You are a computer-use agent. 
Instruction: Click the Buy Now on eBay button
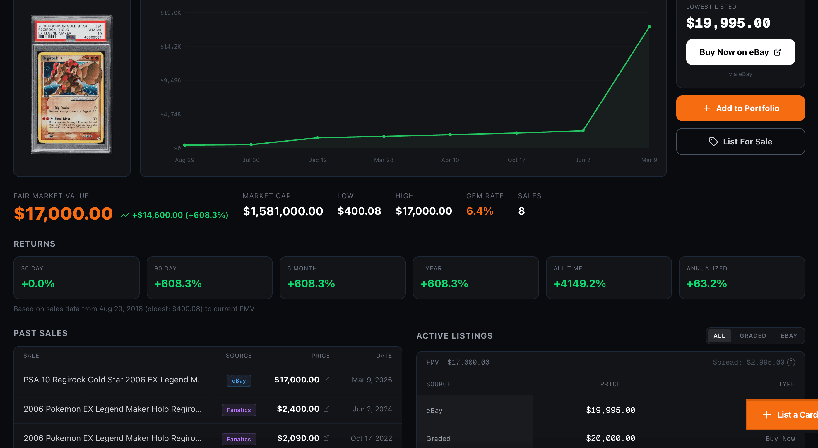tap(740, 52)
